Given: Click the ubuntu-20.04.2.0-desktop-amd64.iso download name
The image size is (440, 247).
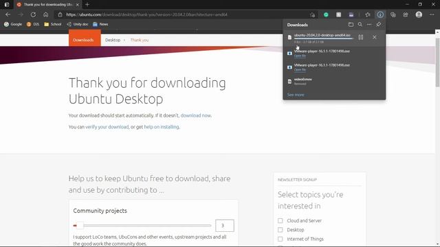Looking at the screenshot, I should 322,35.
